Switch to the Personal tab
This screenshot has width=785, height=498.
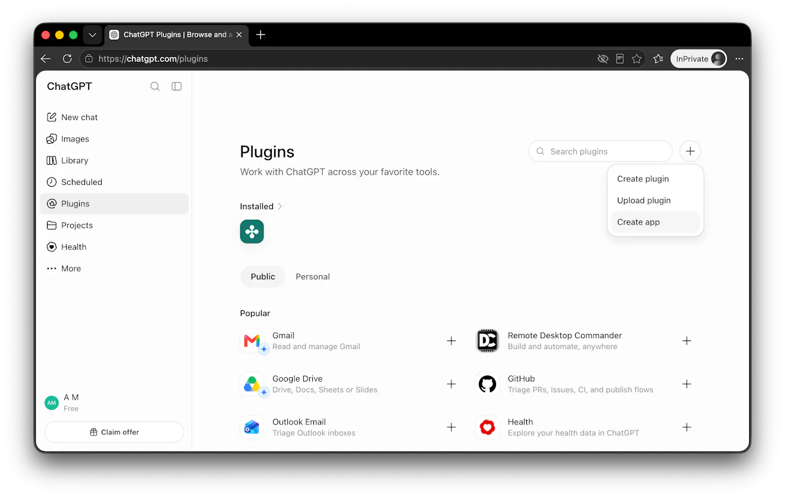(313, 277)
